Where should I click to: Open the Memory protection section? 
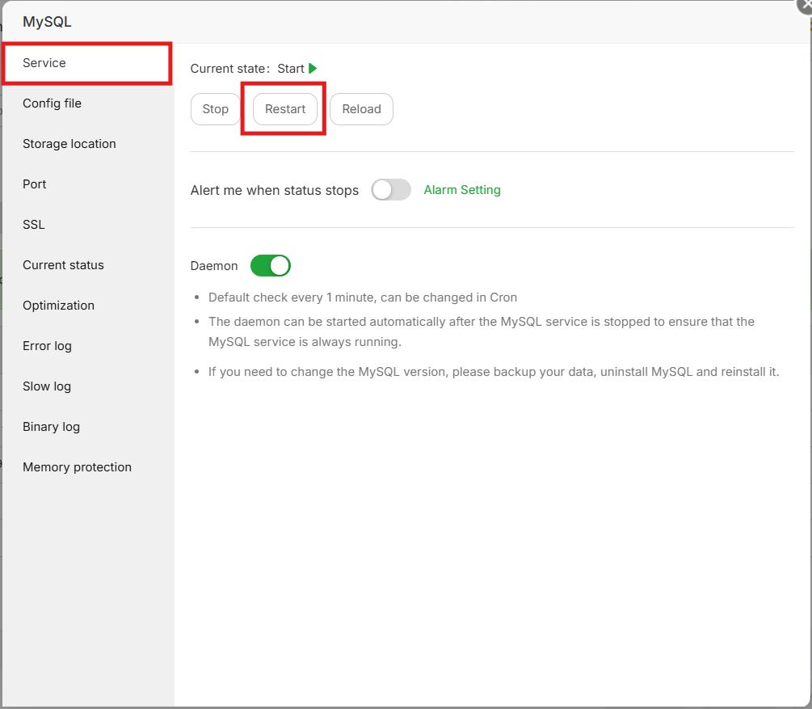pos(77,466)
